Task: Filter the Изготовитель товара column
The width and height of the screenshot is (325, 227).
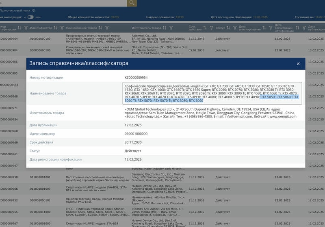Action: [171, 28]
